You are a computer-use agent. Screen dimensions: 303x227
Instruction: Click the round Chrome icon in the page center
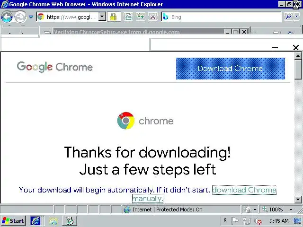pos(126,121)
